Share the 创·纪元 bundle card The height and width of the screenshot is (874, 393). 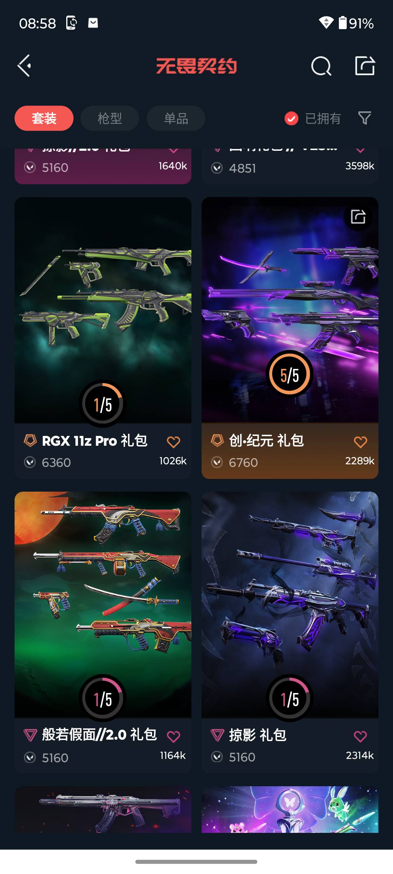coord(358,217)
